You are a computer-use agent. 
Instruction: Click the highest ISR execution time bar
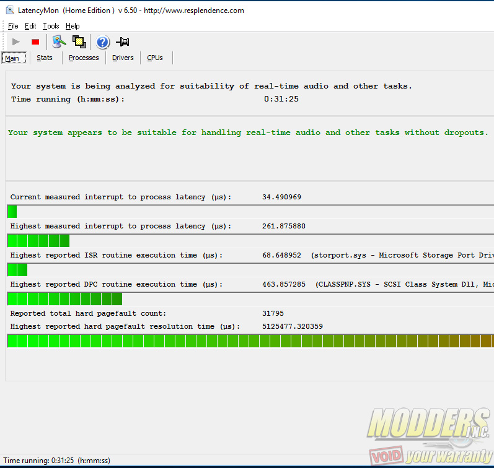(x=250, y=270)
